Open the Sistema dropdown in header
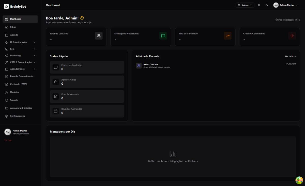The width and height of the screenshot is (305, 186). pos(245,5)
